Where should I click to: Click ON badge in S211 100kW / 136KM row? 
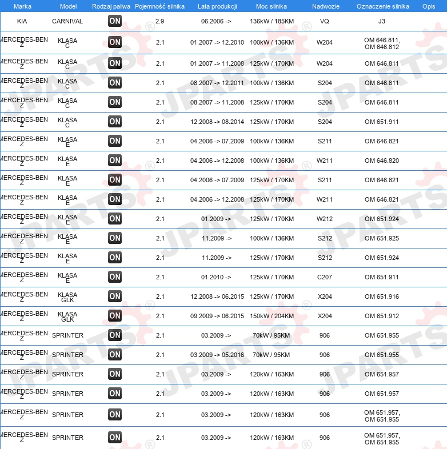(115, 141)
